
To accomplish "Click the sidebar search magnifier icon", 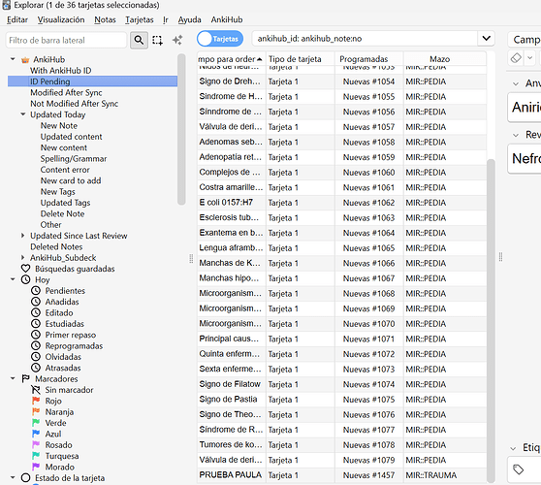I will [139, 40].
